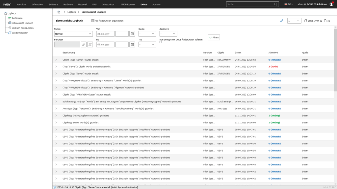Click the detach icon beside the Benutzer field
Viewport: 337px width, 189px height.
coord(90,44)
